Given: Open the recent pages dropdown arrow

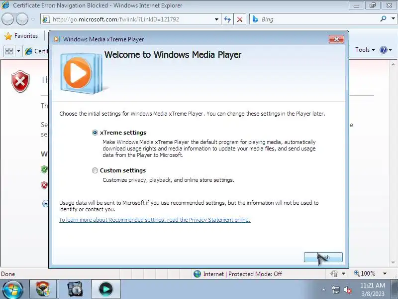Looking at the screenshot, I should [x=33, y=19].
